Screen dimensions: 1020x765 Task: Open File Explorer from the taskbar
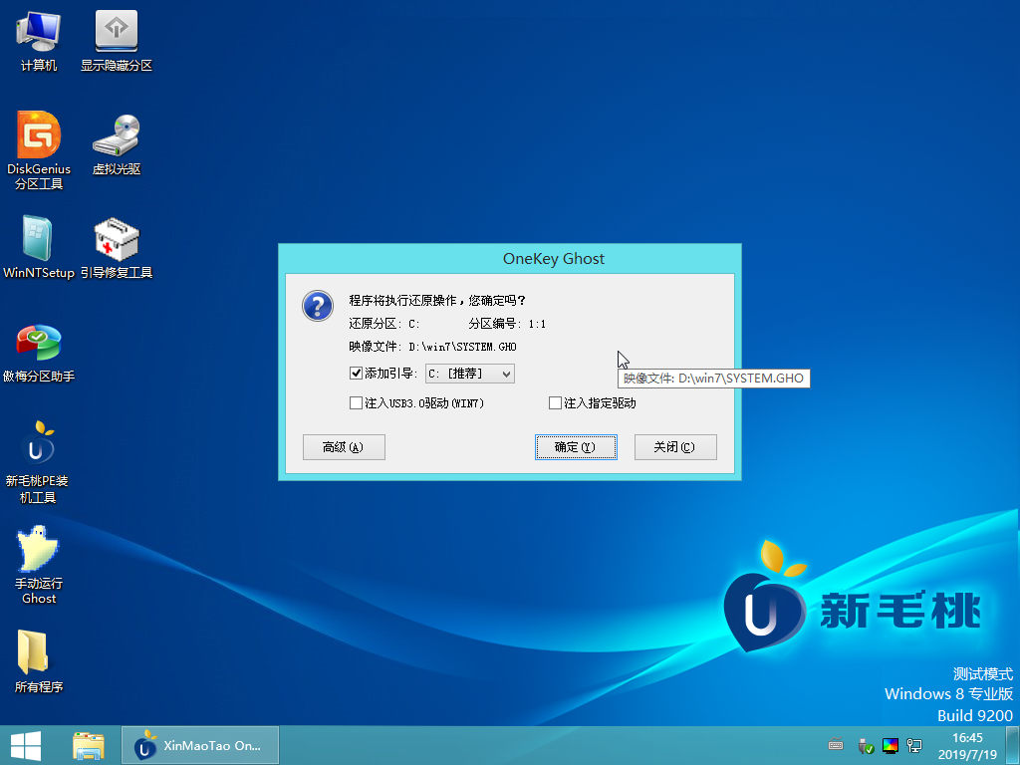pos(89,745)
